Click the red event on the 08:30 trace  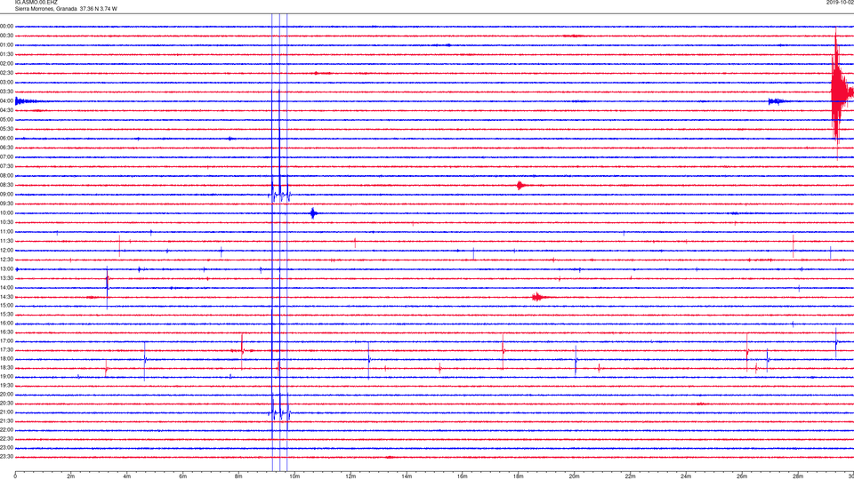coord(521,185)
